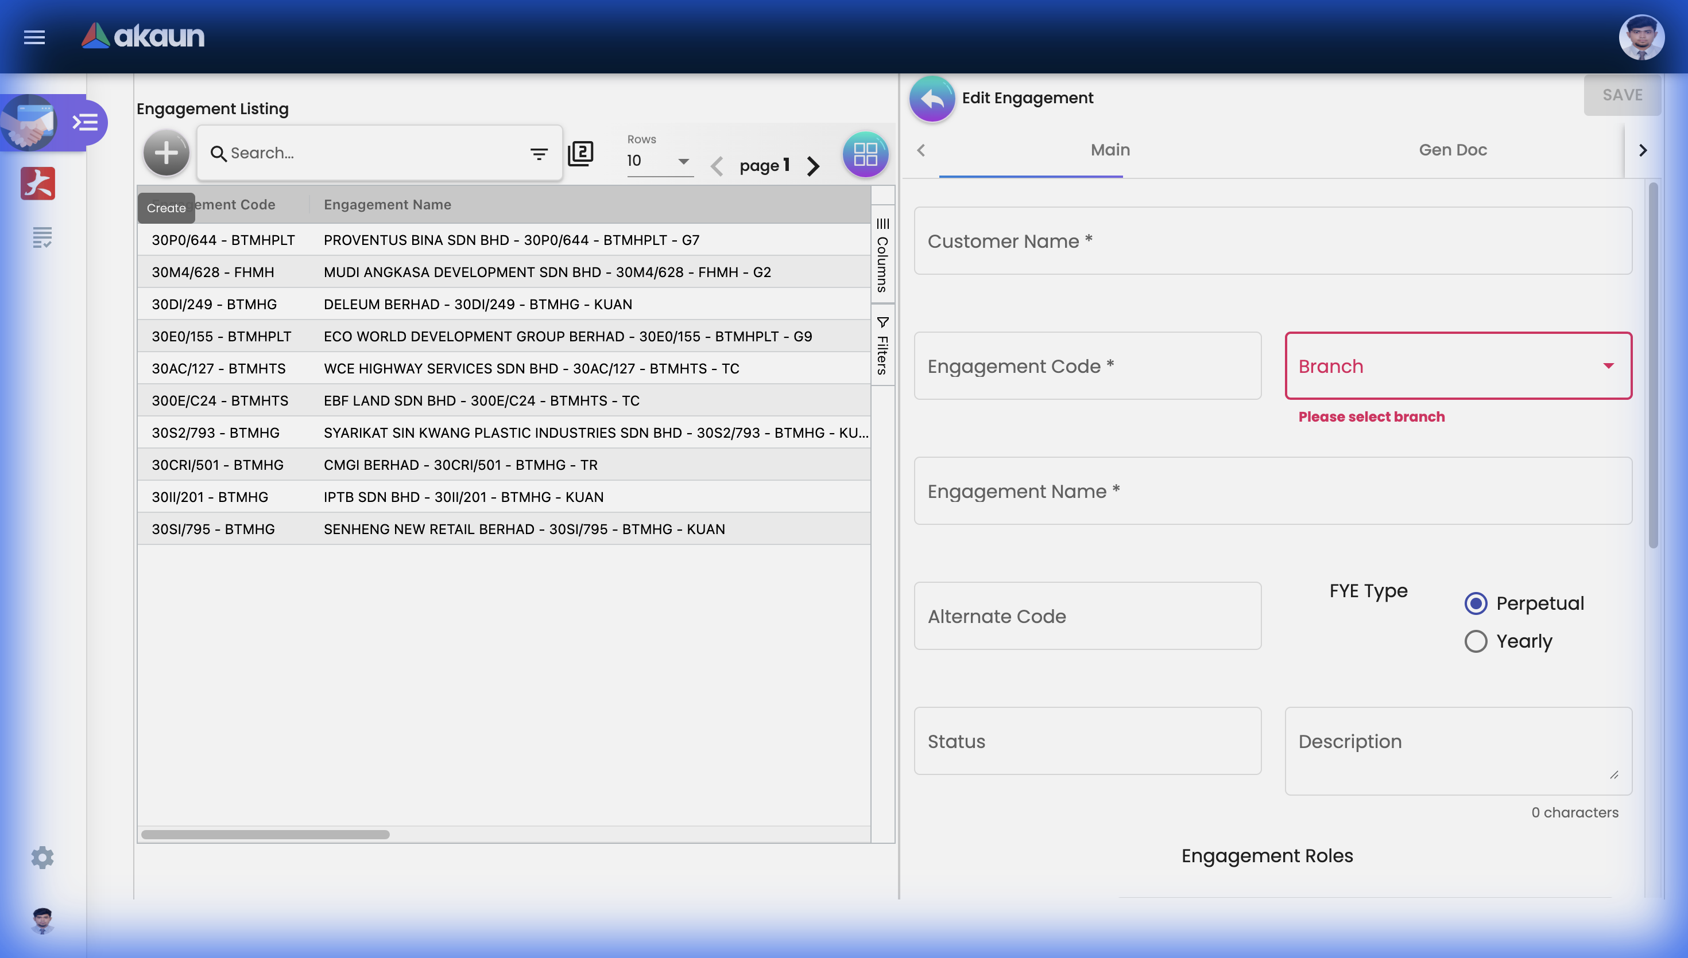Image resolution: width=1688 pixels, height=958 pixels.
Task: Open the red PDF tool in sidebar
Action: pyautogui.click(x=37, y=184)
